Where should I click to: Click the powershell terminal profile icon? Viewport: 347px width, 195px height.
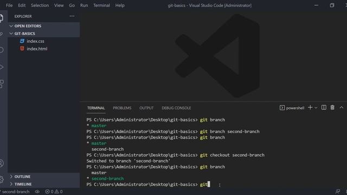tap(282, 108)
